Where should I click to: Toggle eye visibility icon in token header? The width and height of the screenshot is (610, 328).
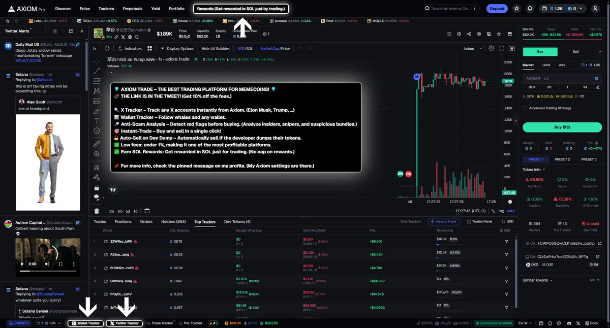479,34
